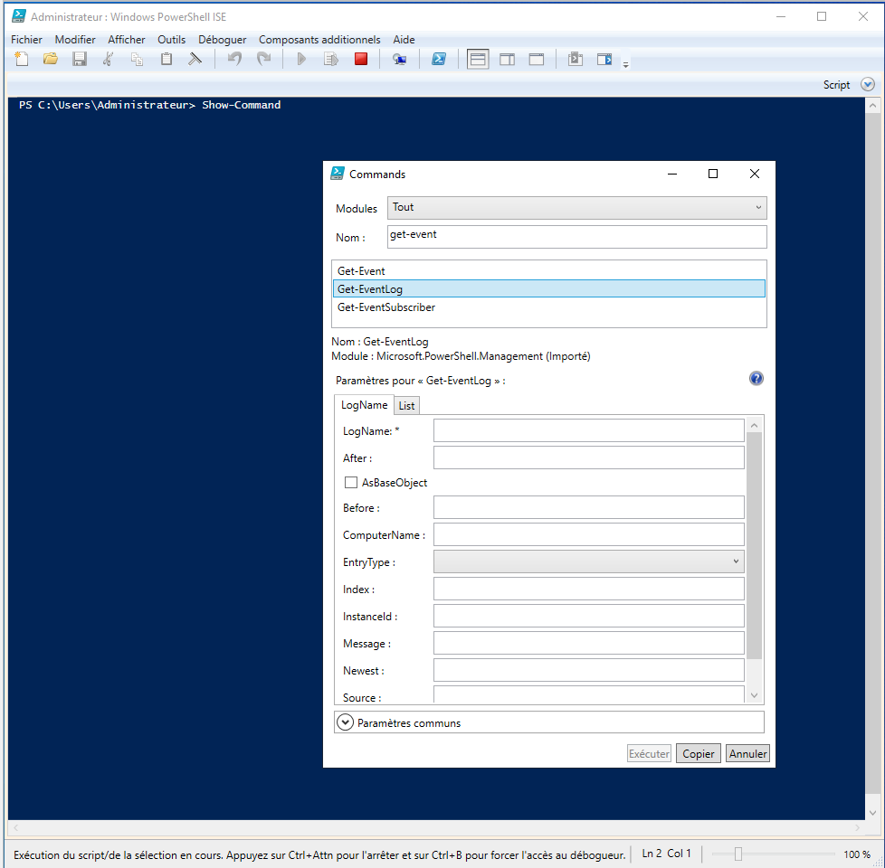Enable the AsBaseObject checkbox
Screen dimensions: 885x868
(351, 482)
